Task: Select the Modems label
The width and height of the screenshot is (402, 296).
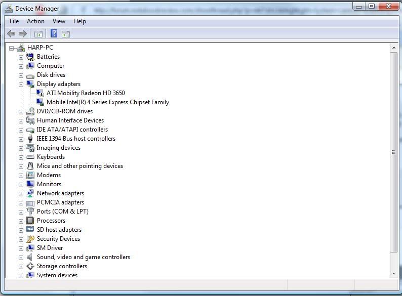Action: coord(49,175)
